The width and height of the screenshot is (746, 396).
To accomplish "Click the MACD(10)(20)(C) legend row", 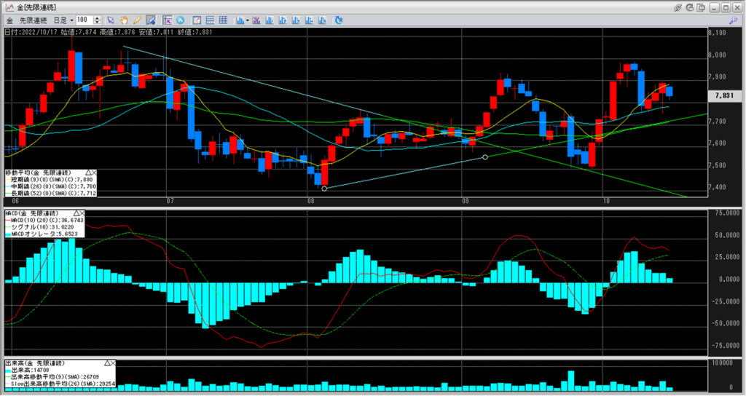I will pyautogui.click(x=44, y=220).
